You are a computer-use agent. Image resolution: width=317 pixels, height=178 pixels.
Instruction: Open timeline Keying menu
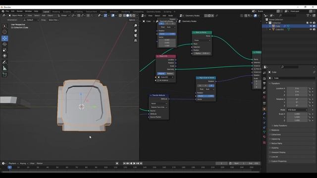(x=24, y=163)
